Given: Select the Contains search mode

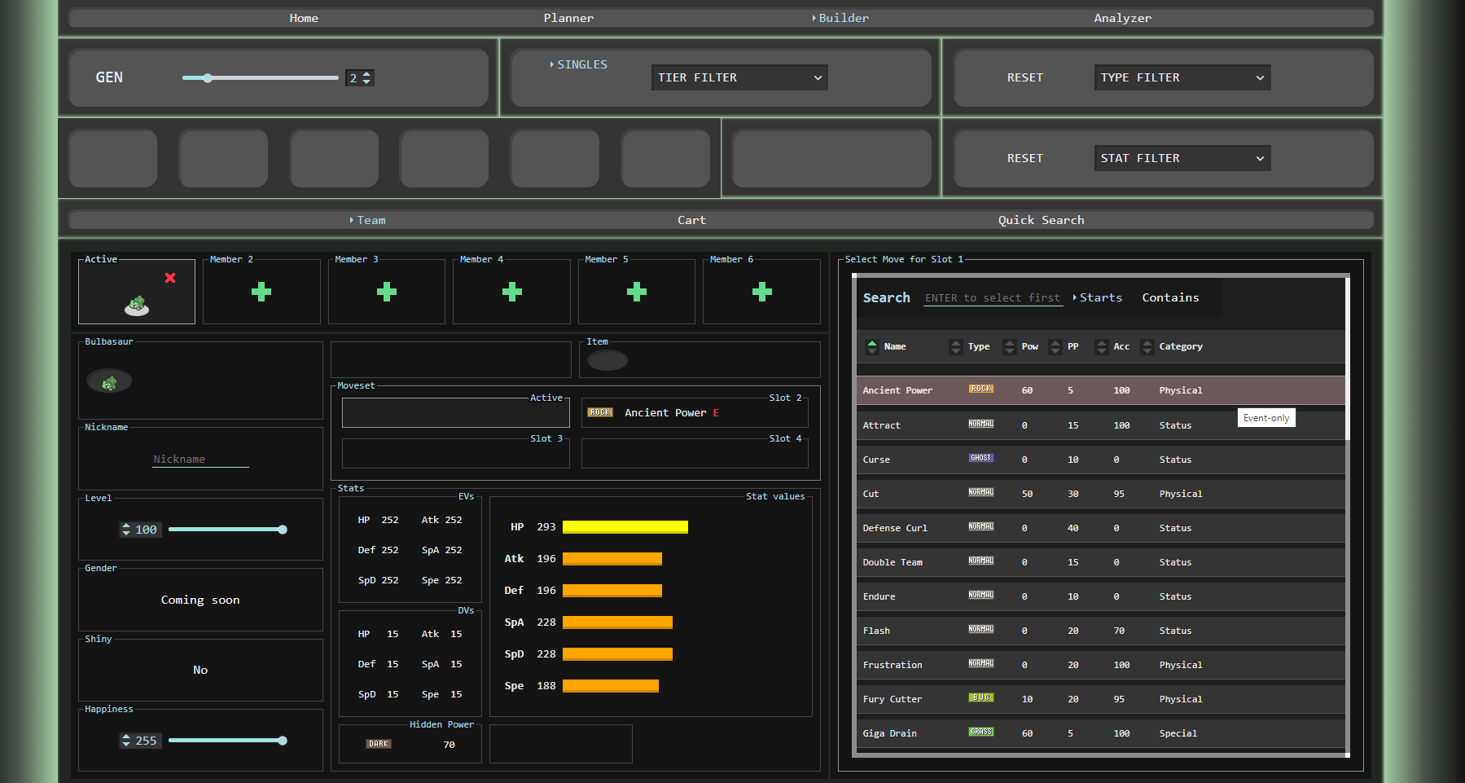Looking at the screenshot, I should click(x=1170, y=297).
